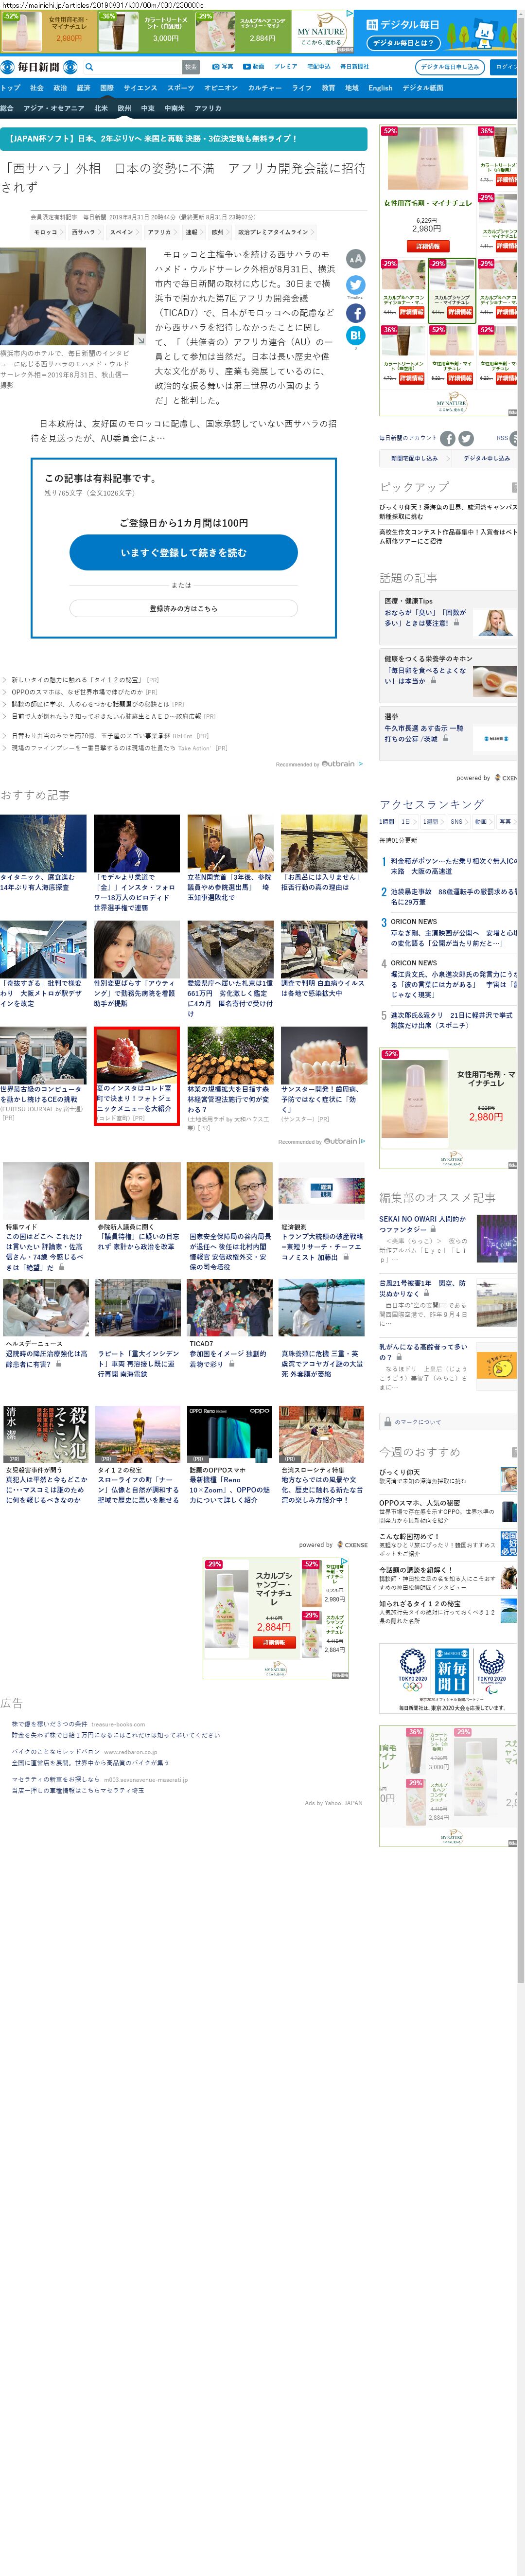Switch ranking to the SNS tab
Viewport: 525px width, 2576px height.
coord(456,821)
